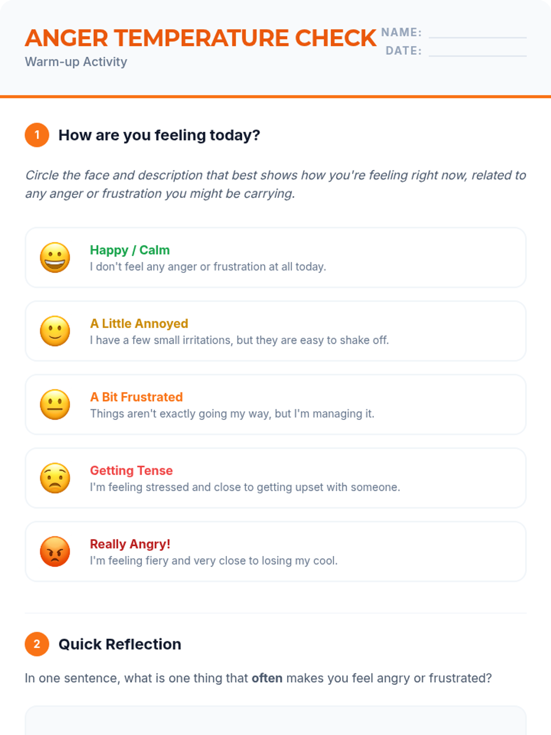This screenshot has width=551, height=735.
Task: Select the Really Angry! option card
Action: pyautogui.click(x=275, y=551)
